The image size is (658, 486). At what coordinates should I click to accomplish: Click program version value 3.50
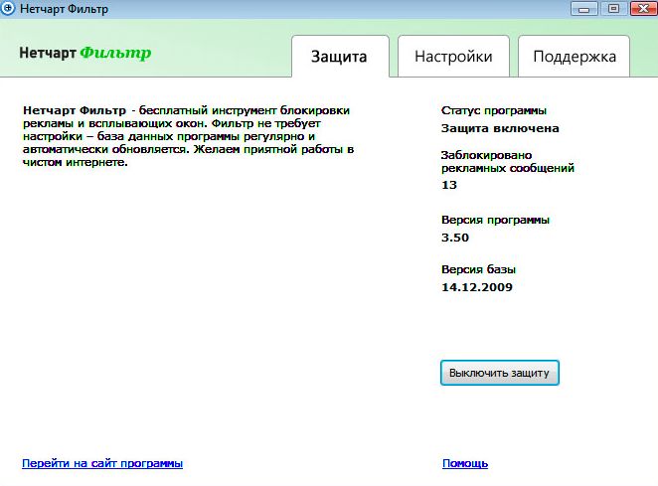pyautogui.click(x=455, y=238)
